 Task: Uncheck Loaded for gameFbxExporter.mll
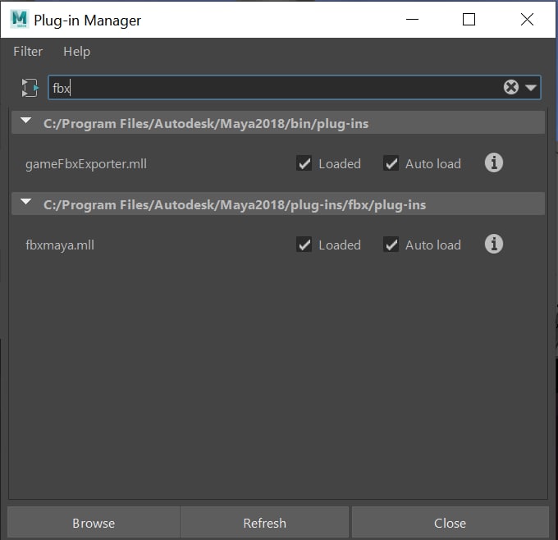click(304, 164)
